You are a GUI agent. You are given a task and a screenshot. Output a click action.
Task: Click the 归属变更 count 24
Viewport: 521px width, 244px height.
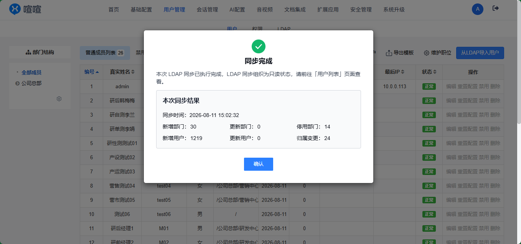[x=327, y=138]
